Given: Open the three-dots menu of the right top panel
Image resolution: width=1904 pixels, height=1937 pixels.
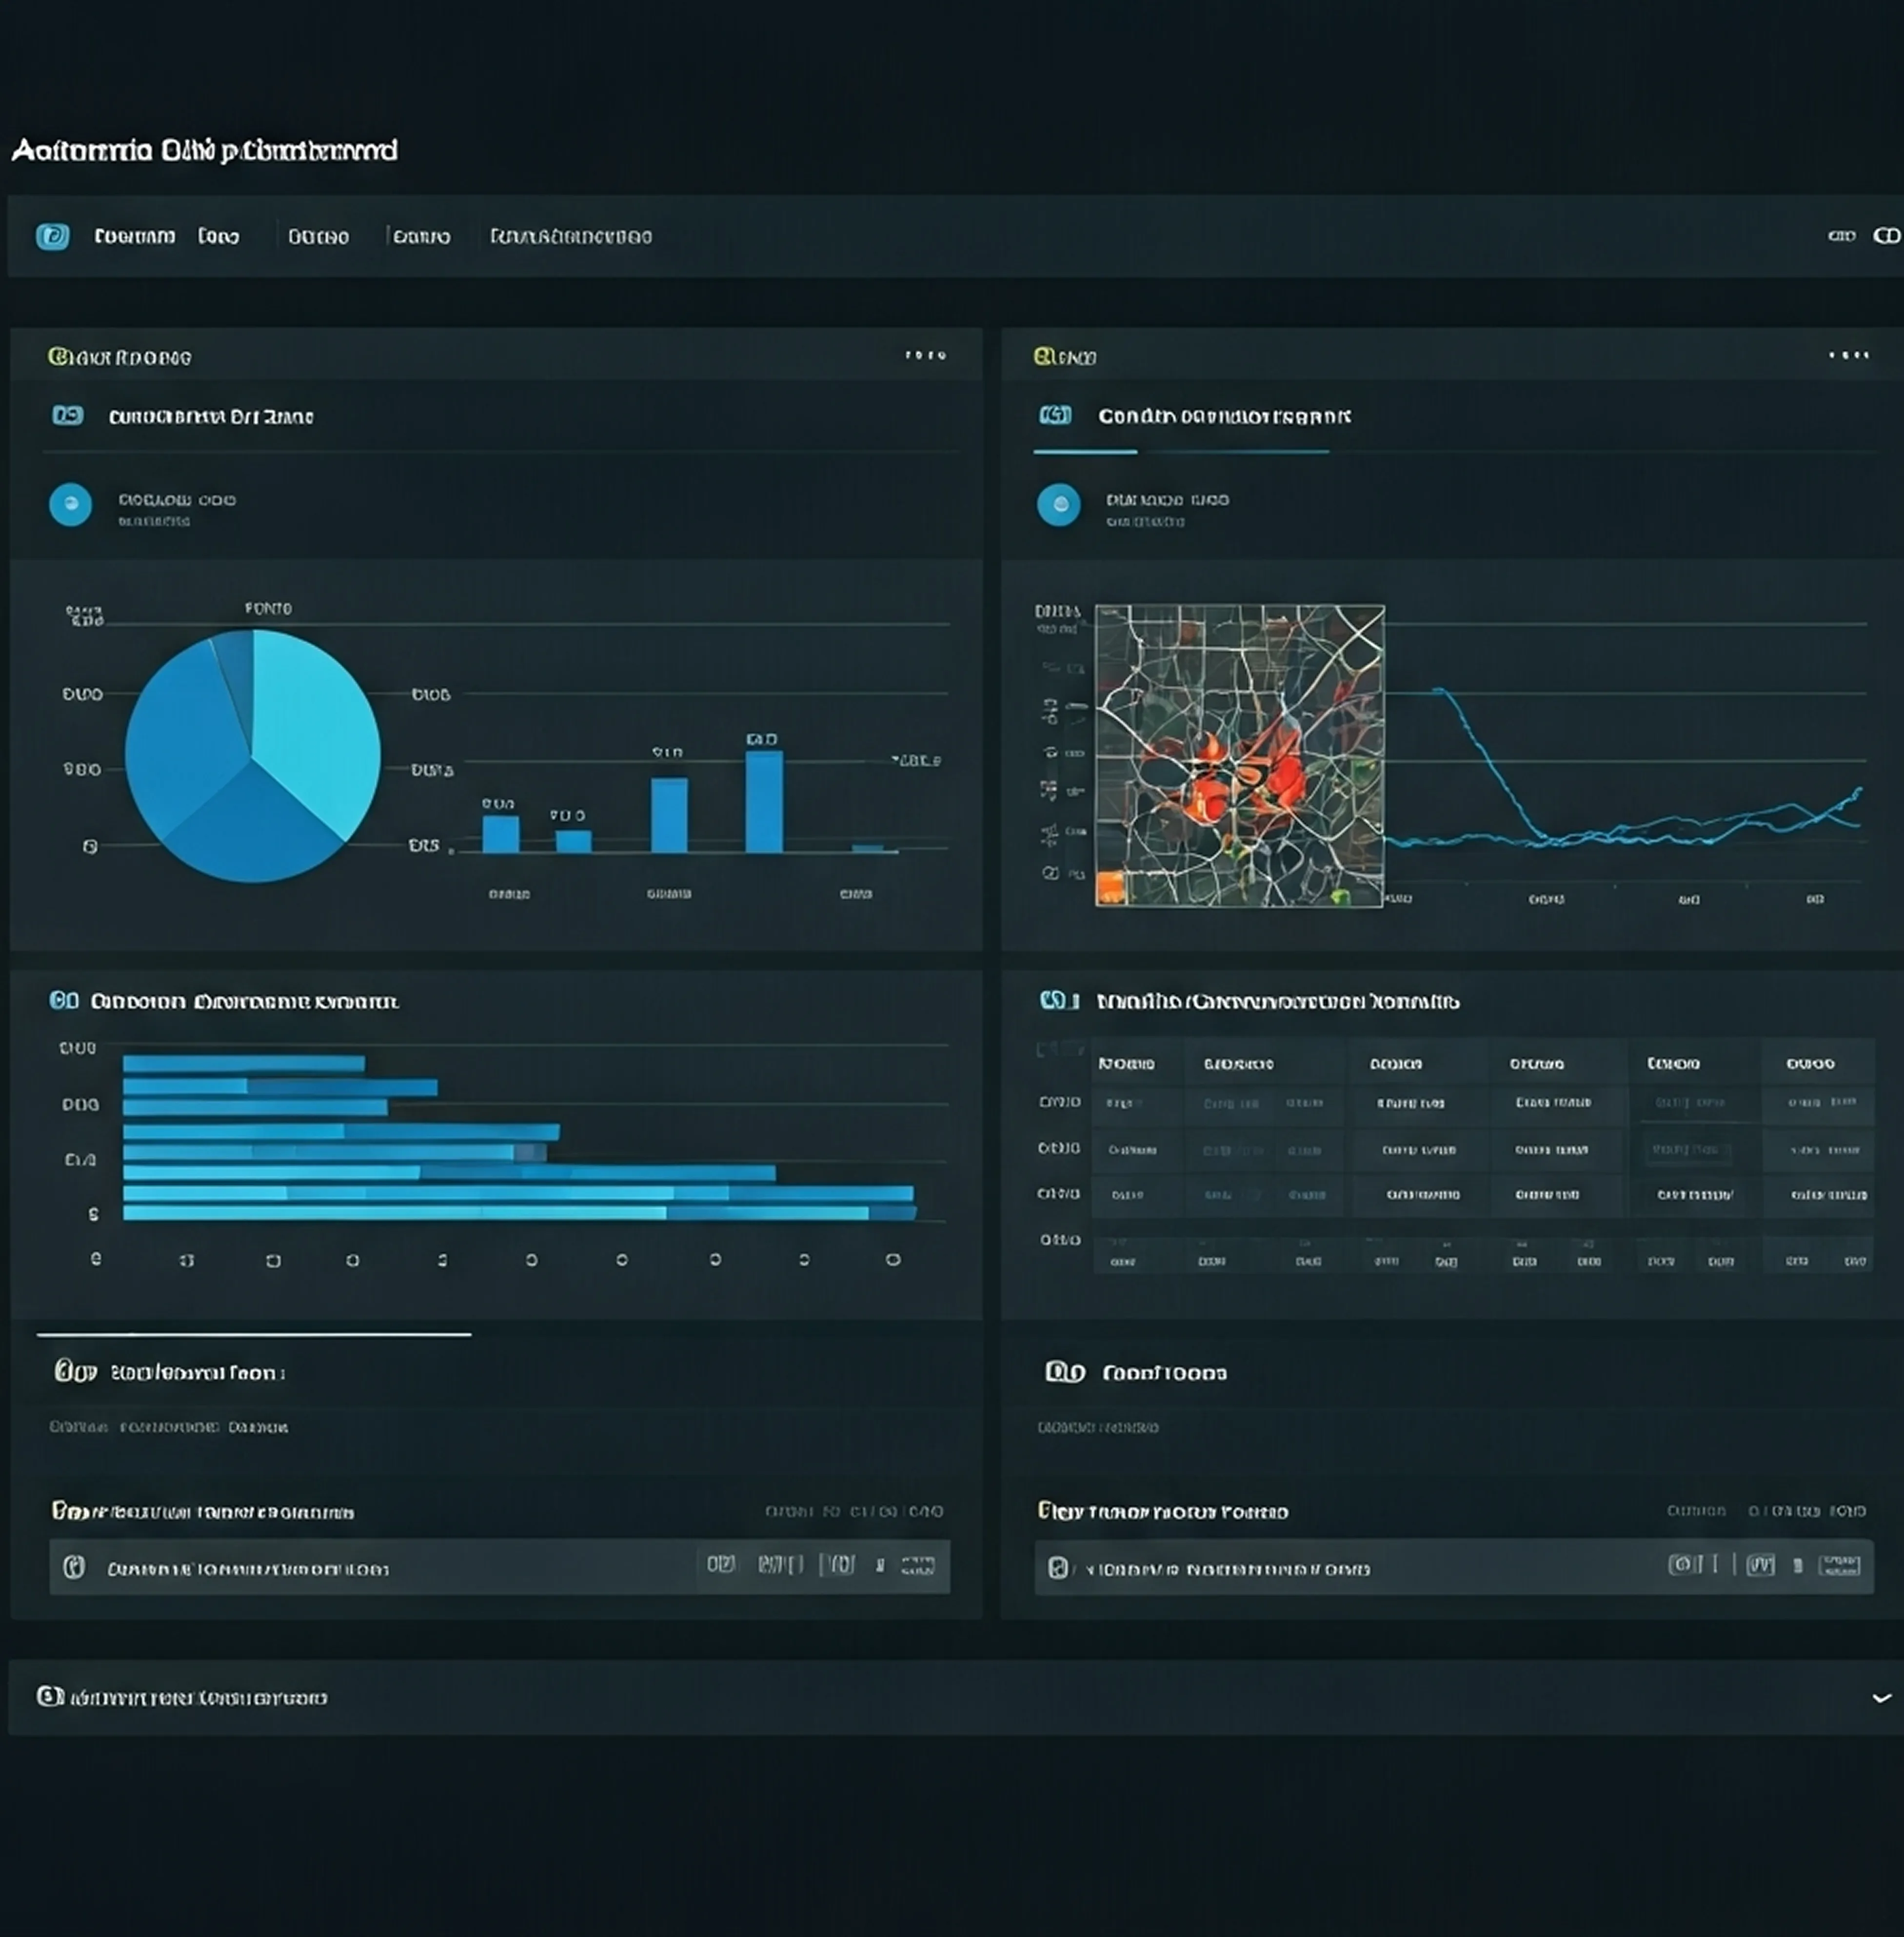Looking at the screenshot, I should pyautogui.click(x=1848, y=355).
